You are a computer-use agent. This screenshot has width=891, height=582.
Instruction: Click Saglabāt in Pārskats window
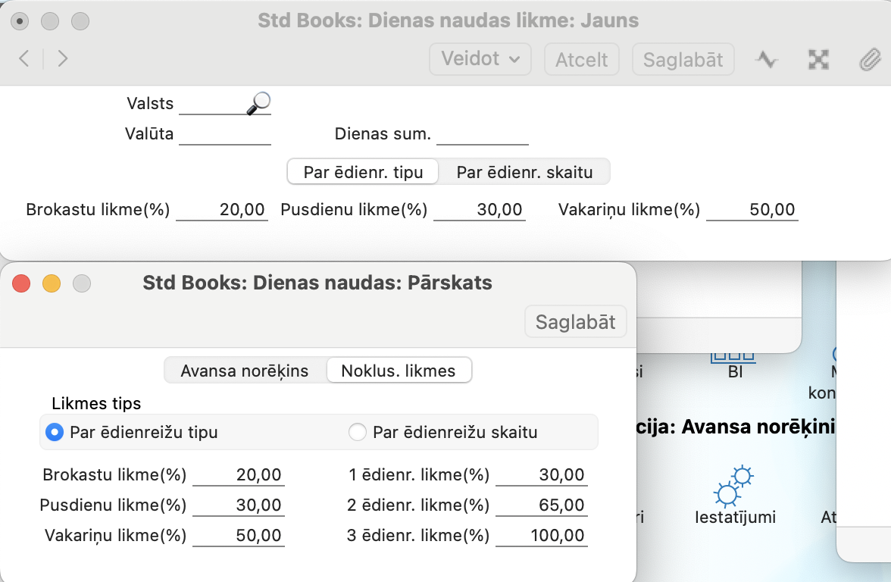tap(575, 321)
